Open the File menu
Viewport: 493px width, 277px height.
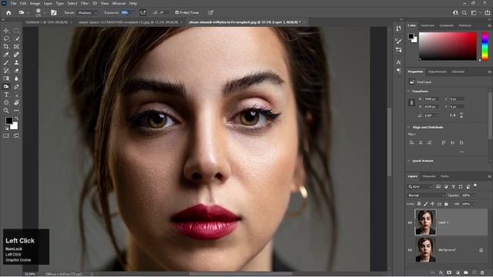(x=13, y=3)
